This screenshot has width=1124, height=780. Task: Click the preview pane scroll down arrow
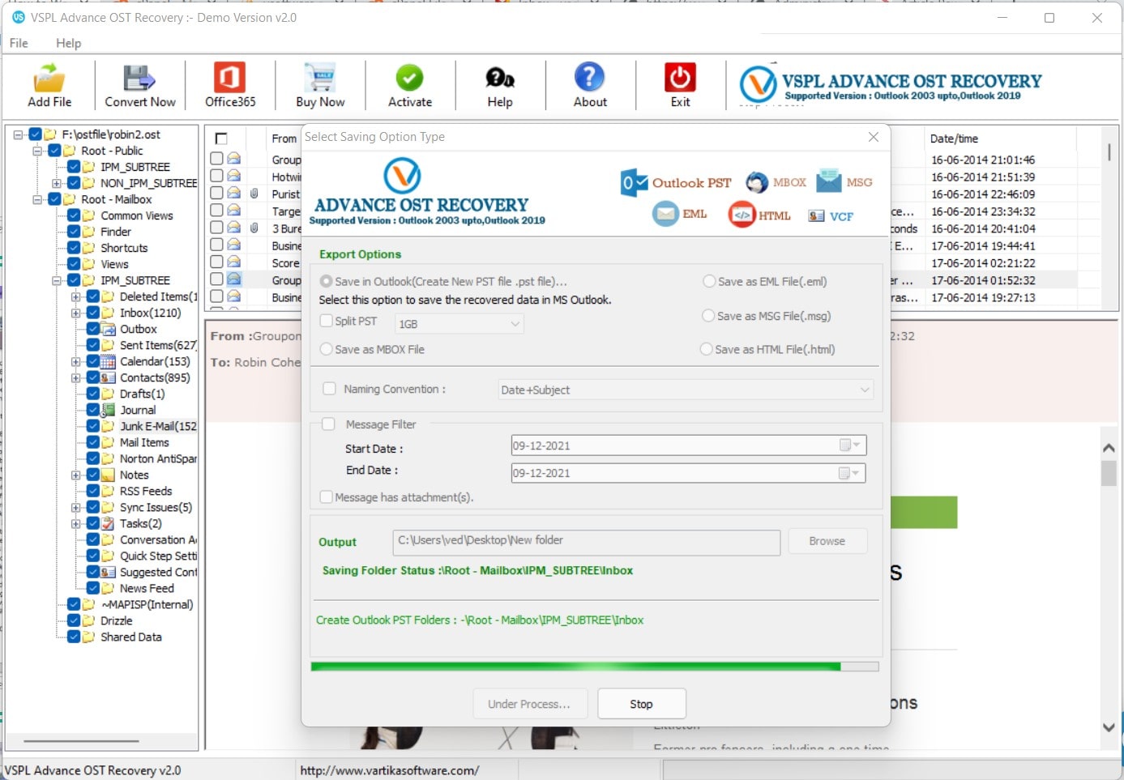click(x=1109, y=727)
